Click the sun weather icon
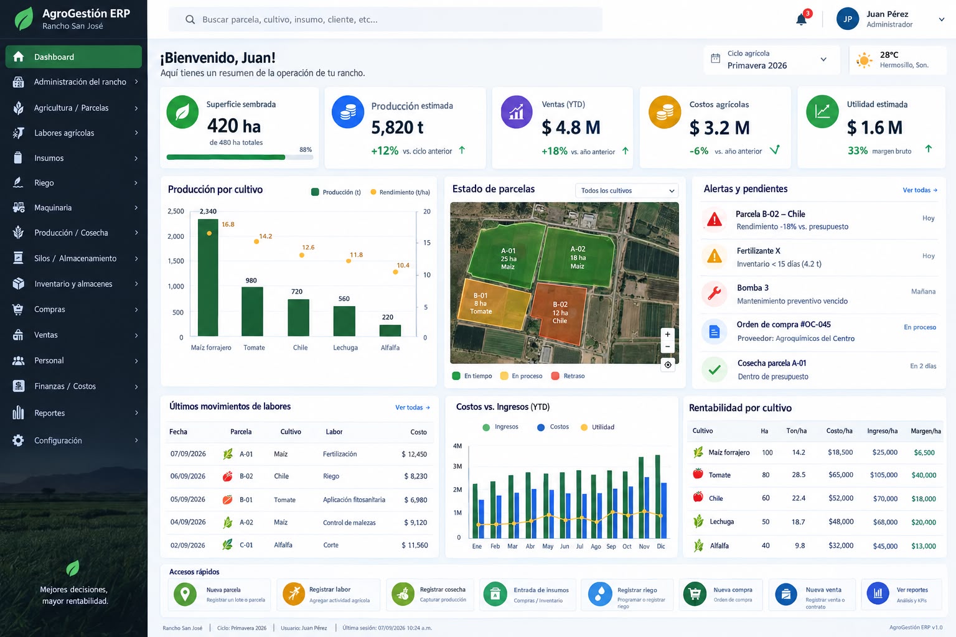956x637 pixels. (x=864, y=60)
